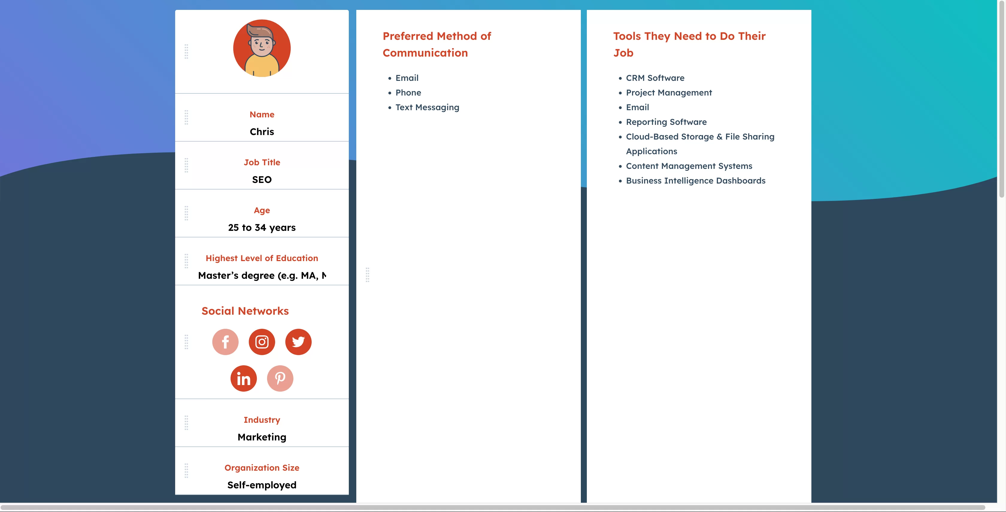1006x512 pixels.
Task: Click the center panel drag handle dots
Action: pos(368,275)
